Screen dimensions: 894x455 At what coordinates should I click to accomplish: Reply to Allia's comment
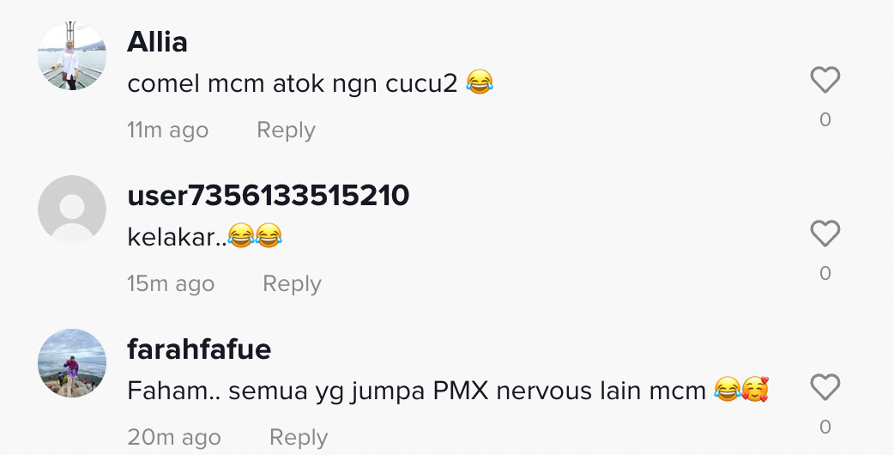286,130
